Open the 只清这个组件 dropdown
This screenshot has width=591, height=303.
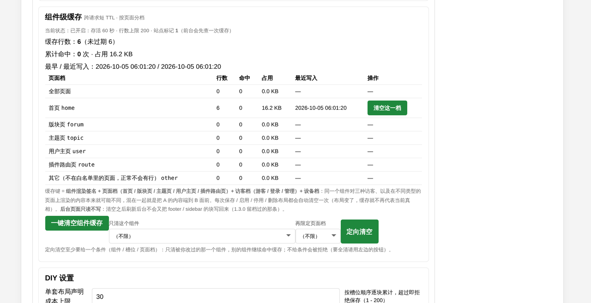202,236
